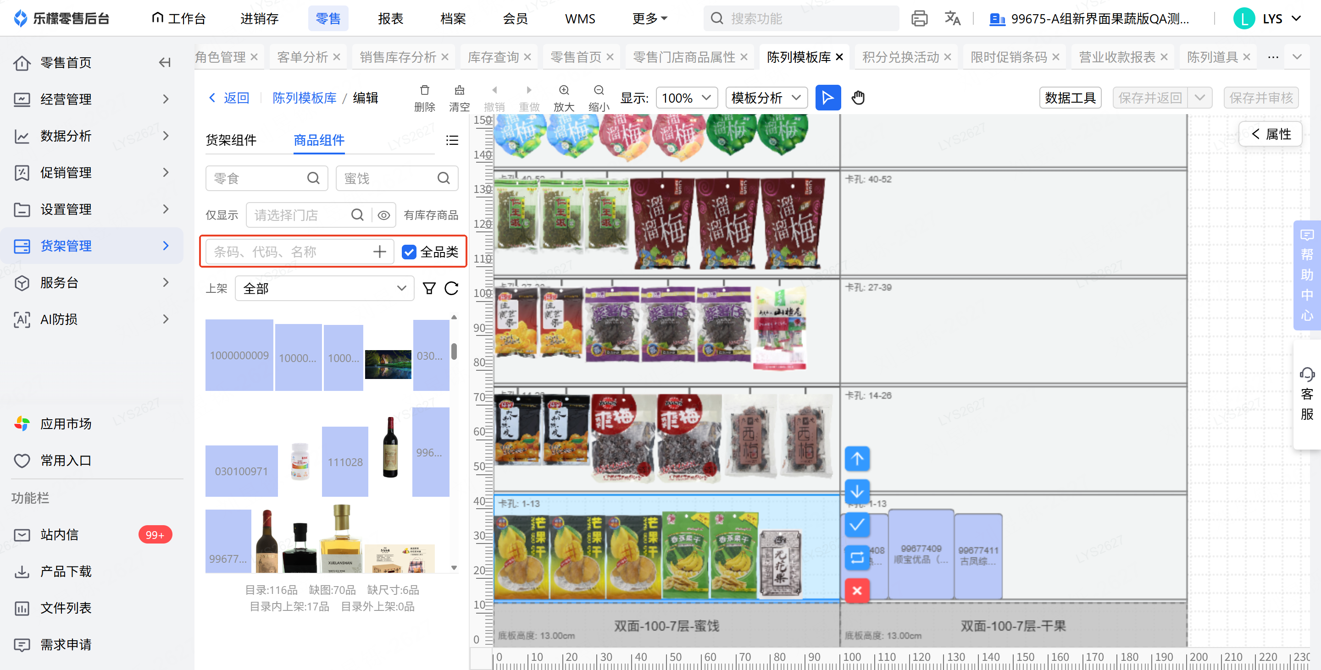The width and height of the screenshot is (1321, 670).
Task: Toggle the product list view icon
Action: 452,140
